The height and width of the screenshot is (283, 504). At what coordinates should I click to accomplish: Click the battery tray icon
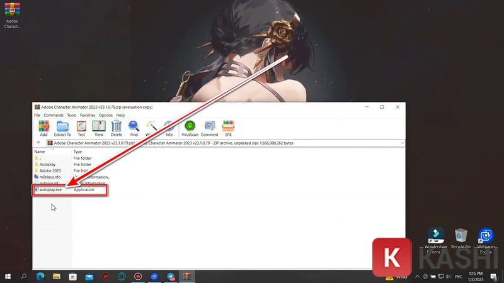(x=433, y=277)
